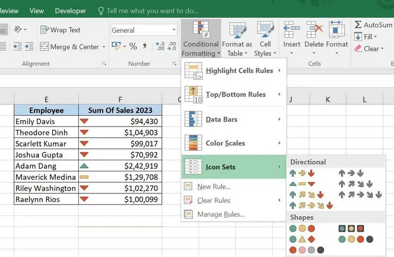Viewport: 394px width, 257px height.
Task: Open the Color Scales submenu
Action: [x=234, y=143]
